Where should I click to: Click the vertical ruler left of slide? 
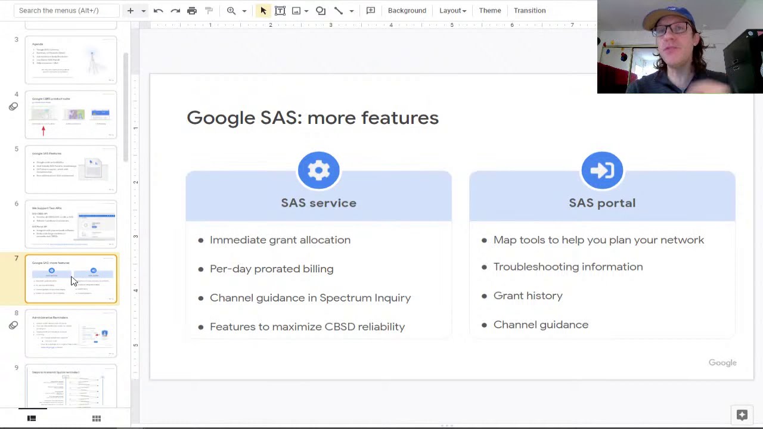(x=135, y=226)
